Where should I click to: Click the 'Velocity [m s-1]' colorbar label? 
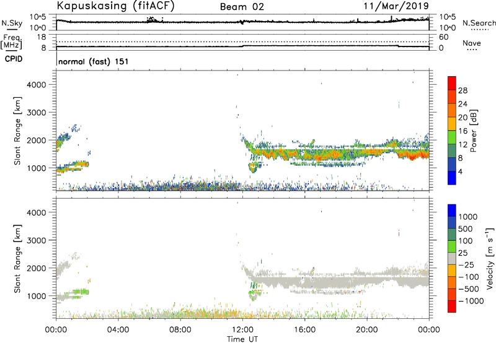coord(490,258)
